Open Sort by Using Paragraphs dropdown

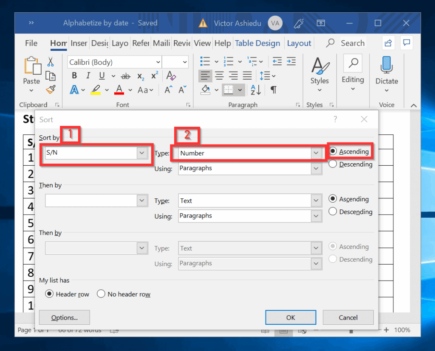coord(316,168)
